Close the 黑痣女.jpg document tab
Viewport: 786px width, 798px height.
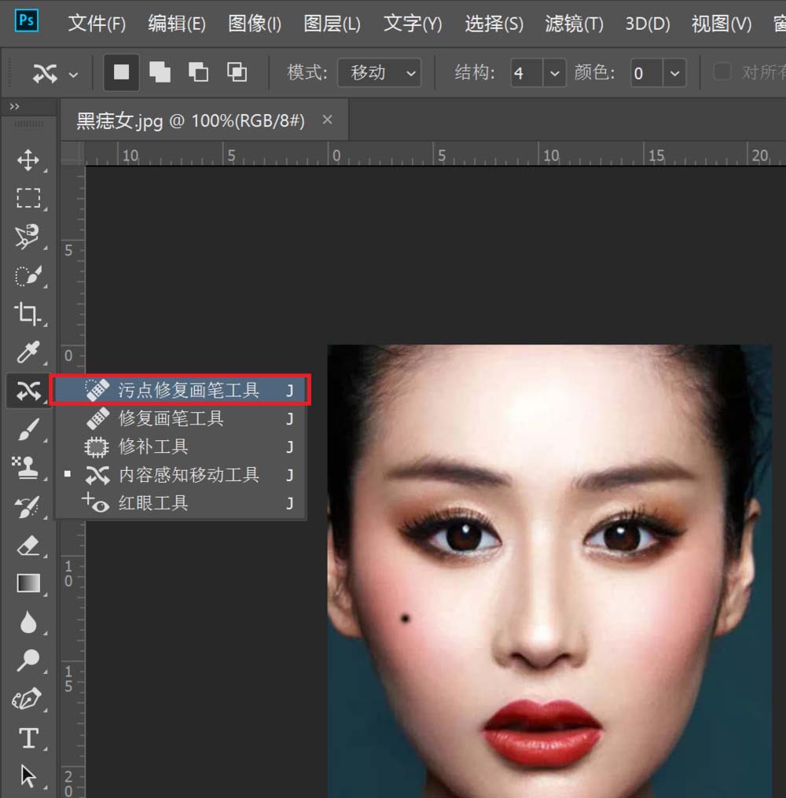(327, 120)
